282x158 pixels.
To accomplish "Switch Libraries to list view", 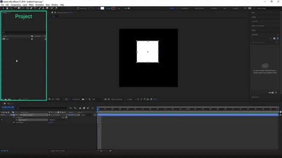I will pos(278,38).
